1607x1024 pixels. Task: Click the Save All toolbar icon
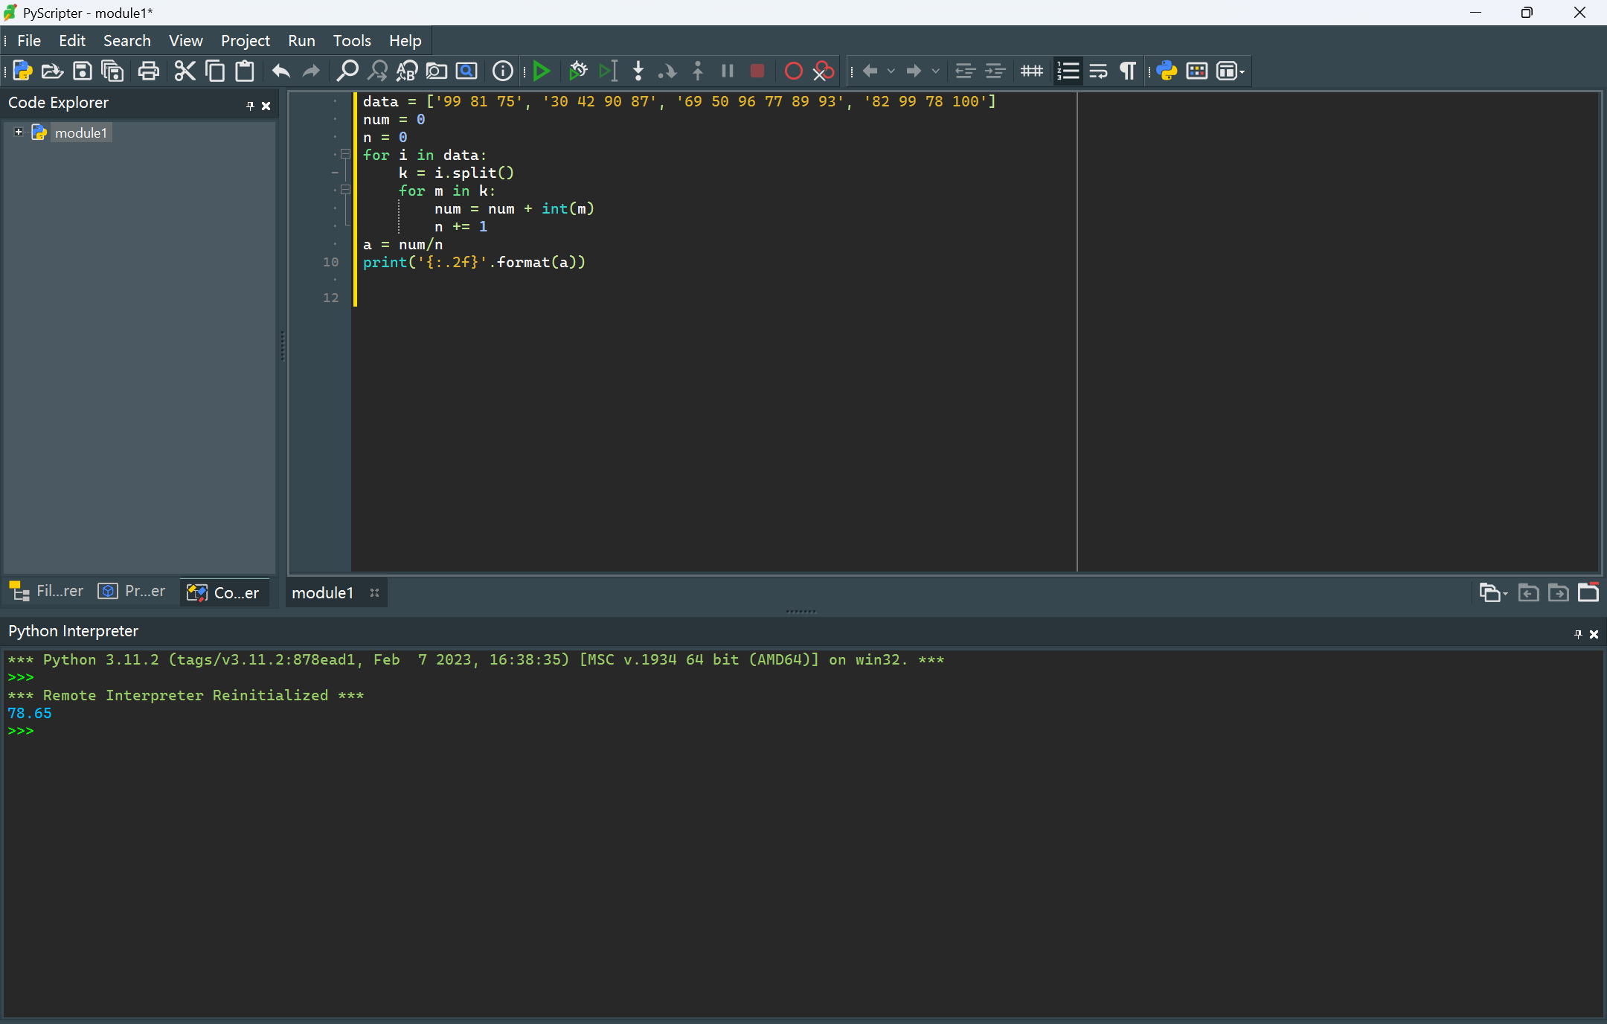tap(112, 71)
